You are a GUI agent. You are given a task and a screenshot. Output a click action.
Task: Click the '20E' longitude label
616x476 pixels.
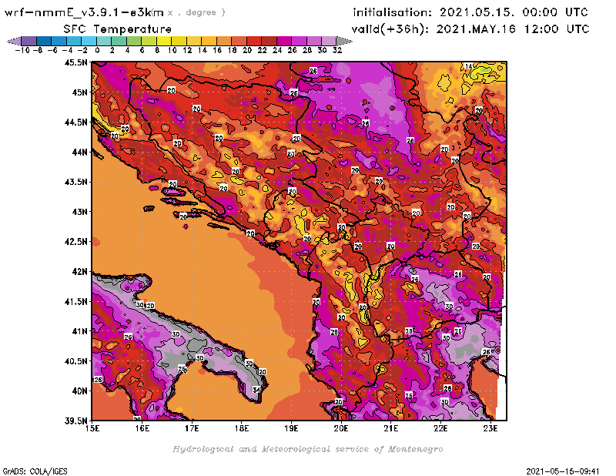tap(341, 428)
